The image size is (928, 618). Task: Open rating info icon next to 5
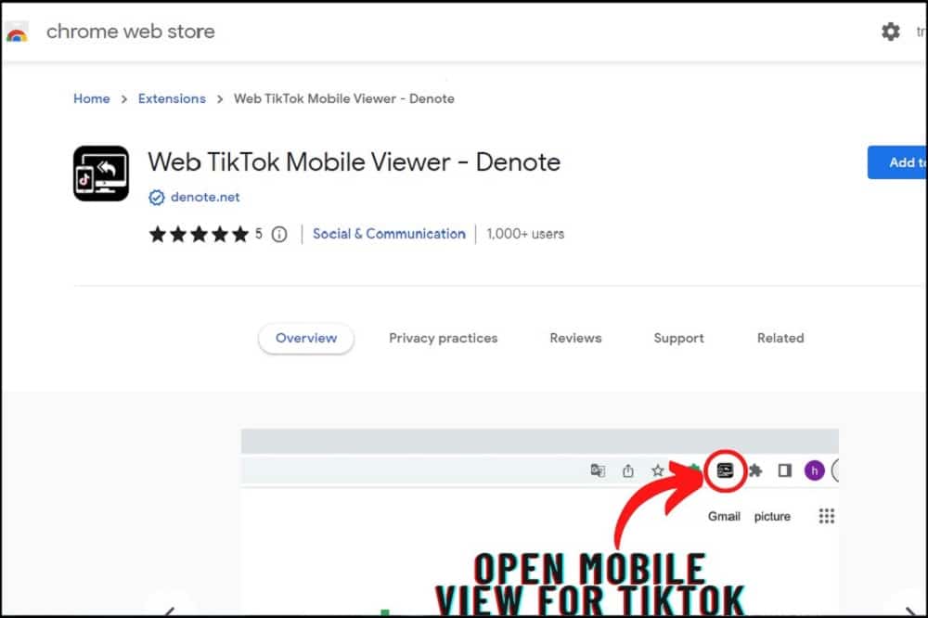pyautogui.click(x=279, y=235)
